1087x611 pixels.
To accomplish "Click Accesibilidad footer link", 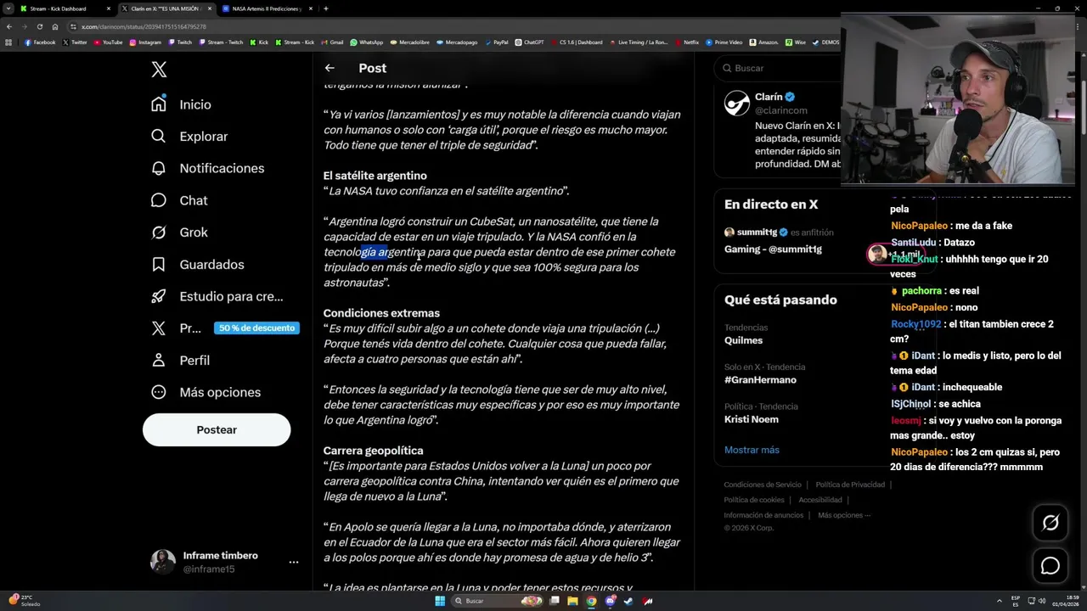I will [x=820, y=500].
